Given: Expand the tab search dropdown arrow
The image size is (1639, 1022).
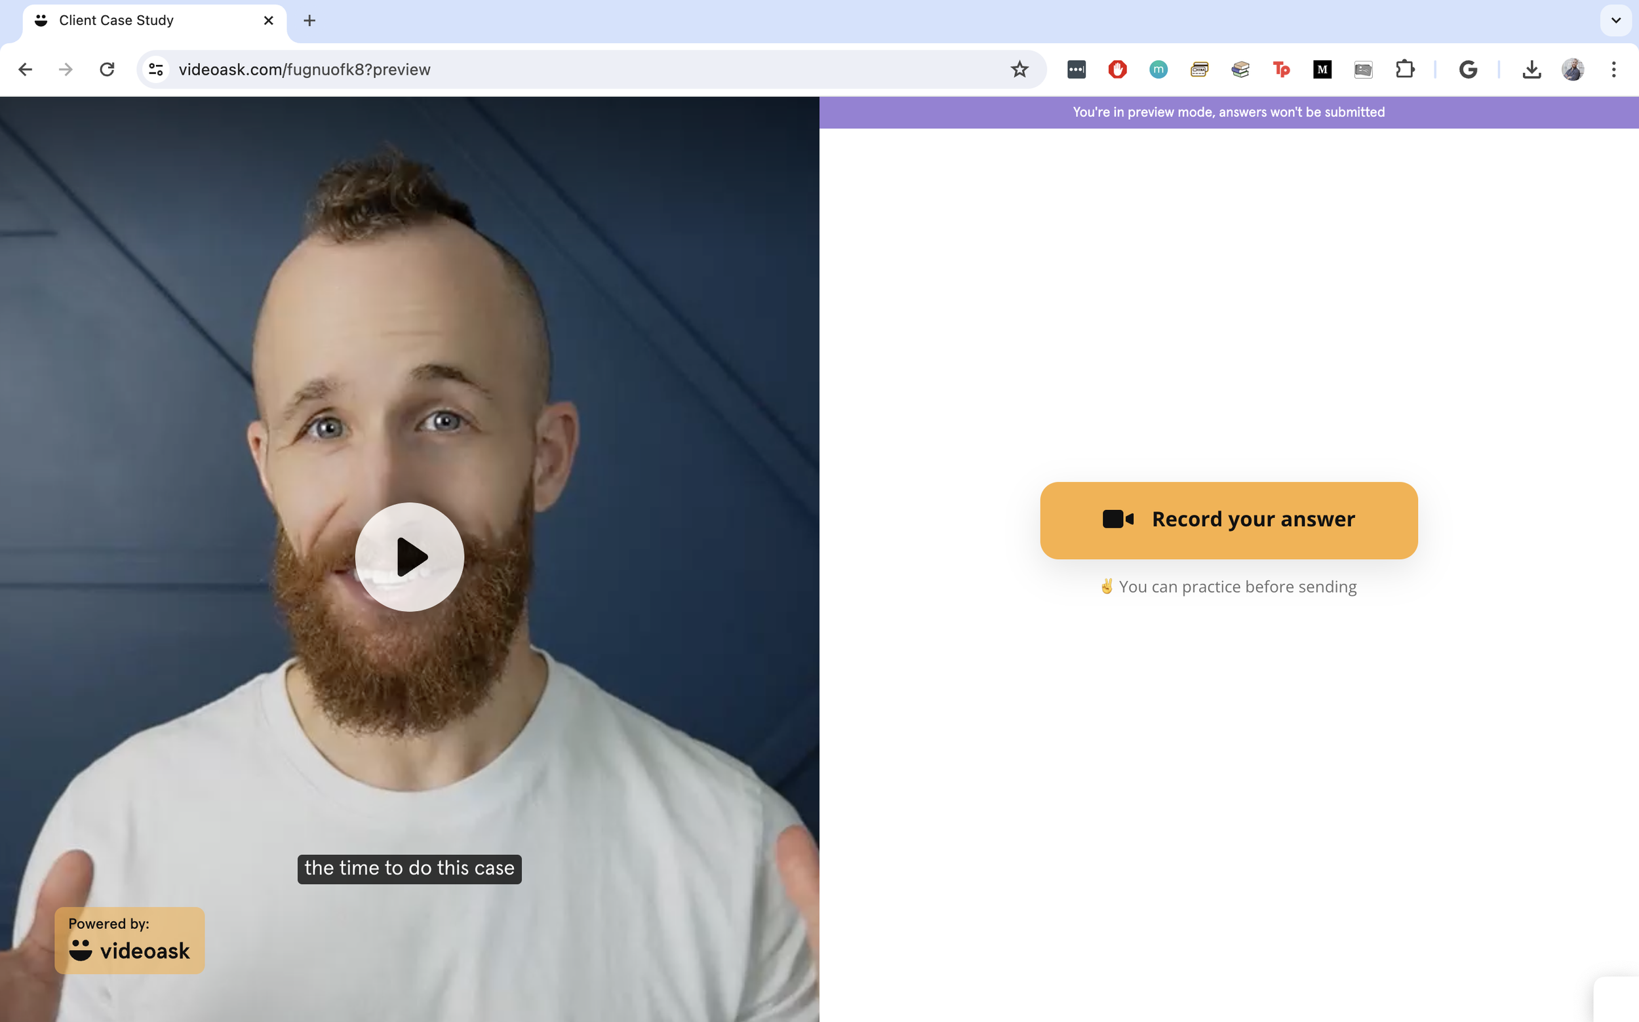Looking at the screenshot, I should [x=1615, y=20].
